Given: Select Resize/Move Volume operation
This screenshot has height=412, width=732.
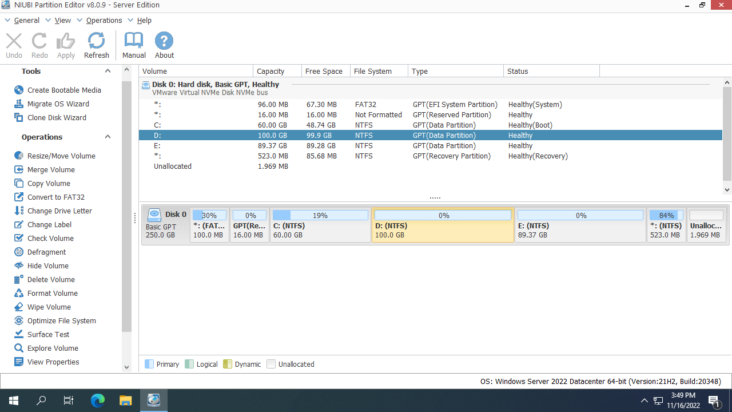Looking at the screenshot, I should [61, 156].
